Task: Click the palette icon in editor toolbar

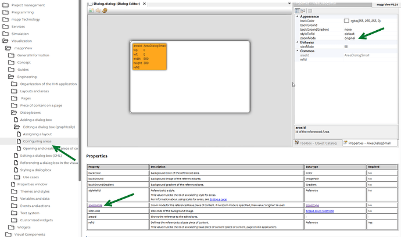Action: 105,10
